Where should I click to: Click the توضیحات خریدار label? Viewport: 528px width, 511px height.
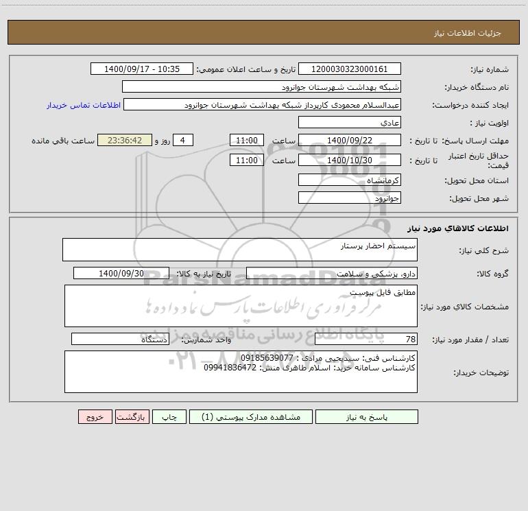click(x=481, y=372)
